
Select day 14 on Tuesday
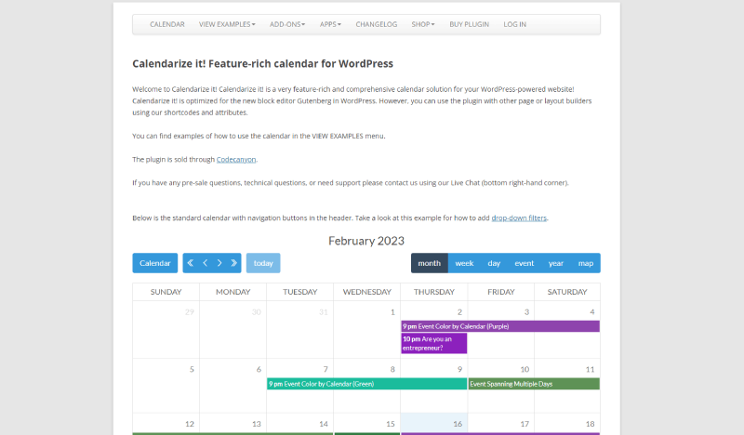tap(299, 424)
